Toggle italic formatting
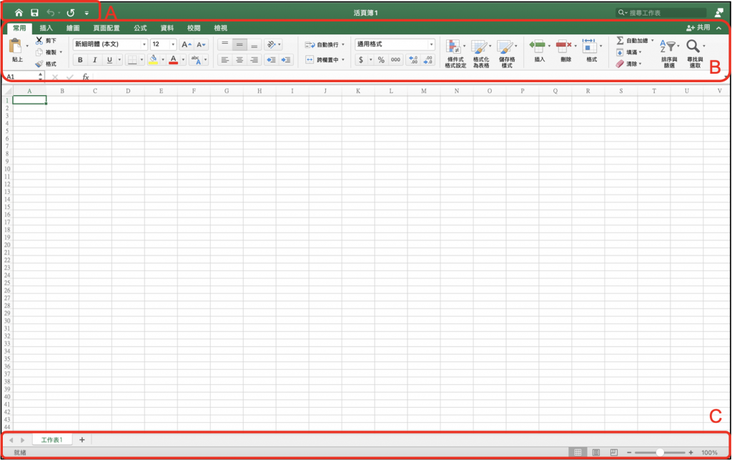732x460 pixels. (x=95, y=60)
